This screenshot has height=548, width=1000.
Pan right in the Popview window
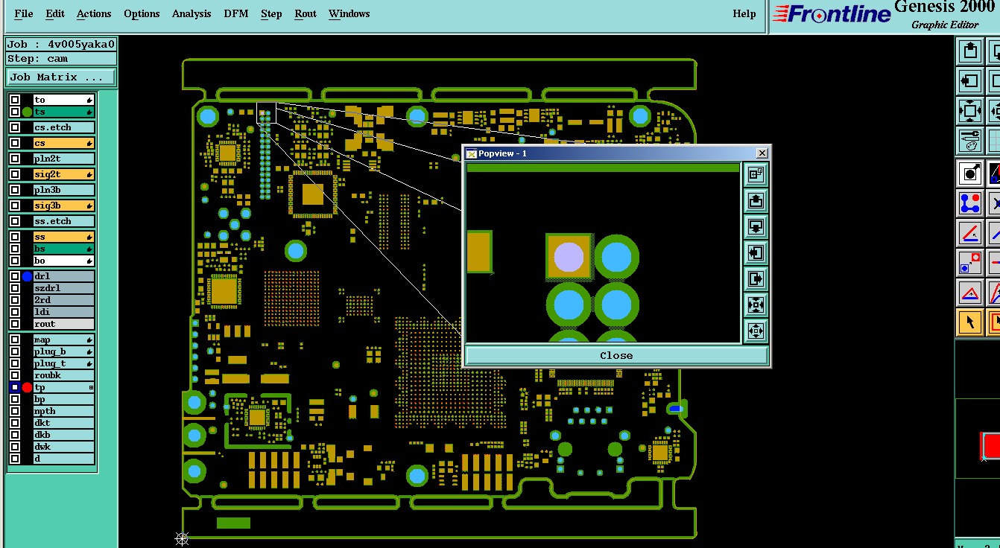pyautogui.click(x=756, y=278)
